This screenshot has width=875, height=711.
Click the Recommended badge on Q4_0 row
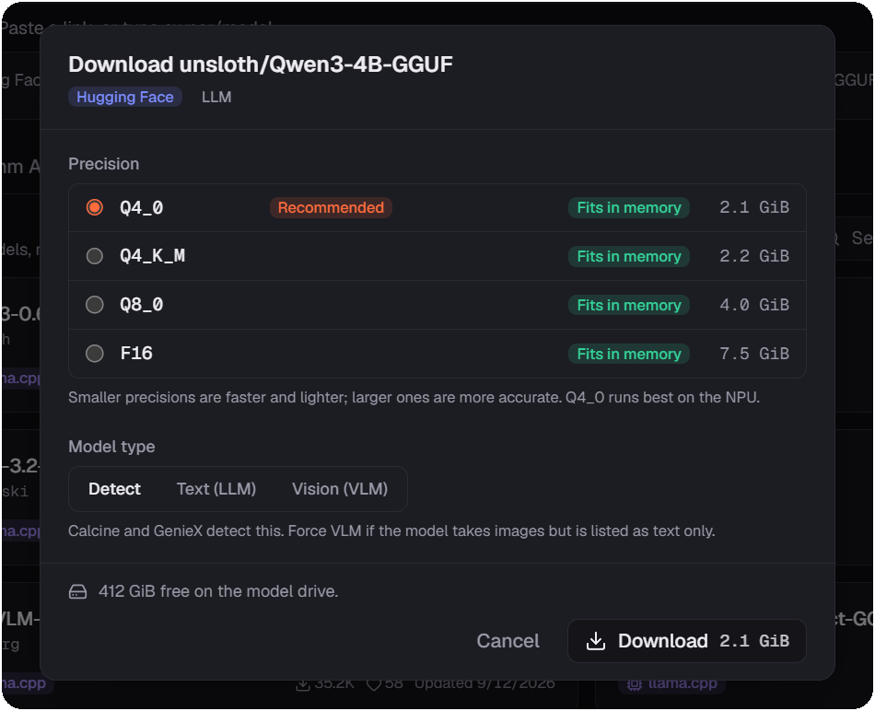331,207
